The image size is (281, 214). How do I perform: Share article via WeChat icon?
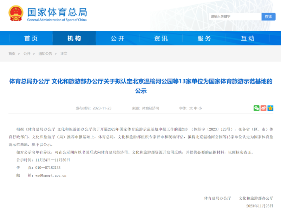256,108
